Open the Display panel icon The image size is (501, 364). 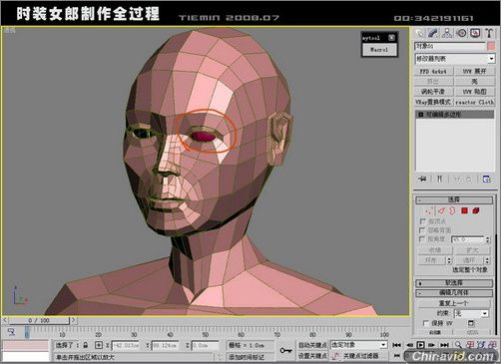coord(475,33)
